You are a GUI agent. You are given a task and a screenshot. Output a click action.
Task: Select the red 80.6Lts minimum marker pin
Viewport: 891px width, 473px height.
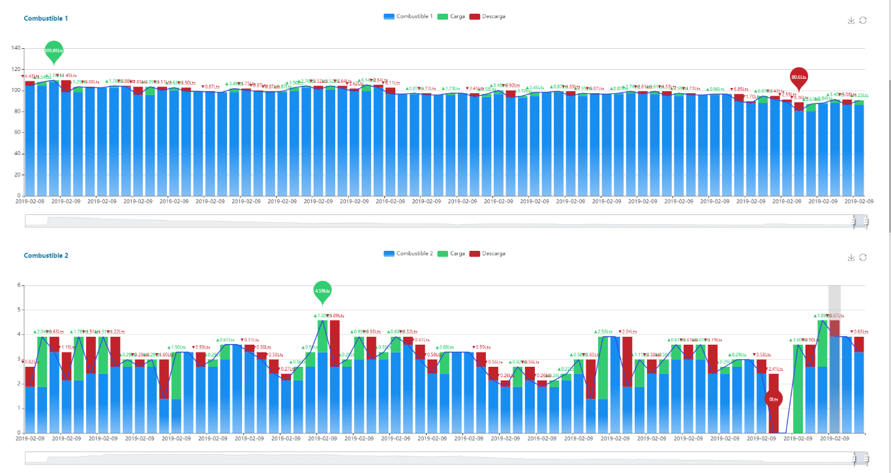(x=798, y=77)
